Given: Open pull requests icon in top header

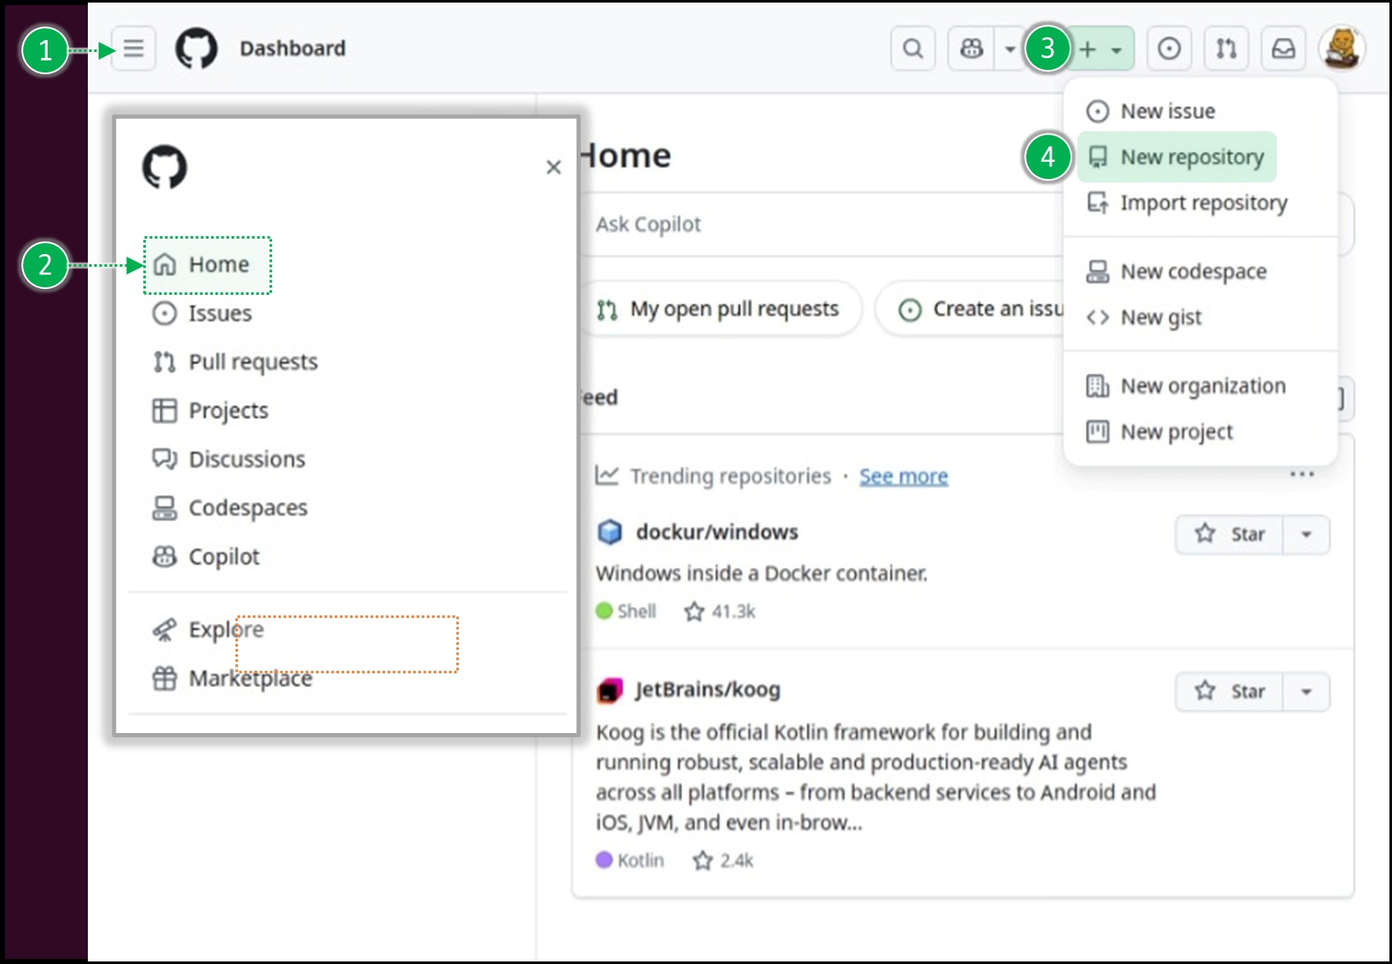Looking at the screenshot, I should pos(1227,49).
